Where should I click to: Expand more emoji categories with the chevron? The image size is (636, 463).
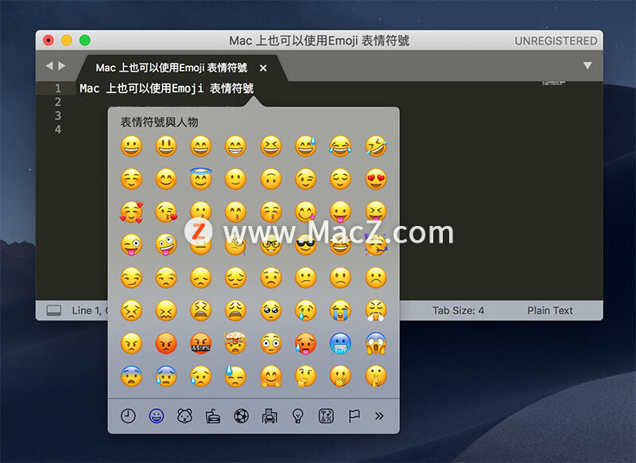click(381, 415)
